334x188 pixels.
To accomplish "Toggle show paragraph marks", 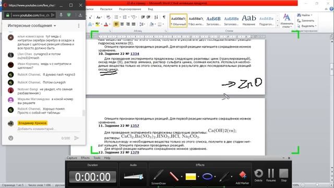I will [164, 17].
